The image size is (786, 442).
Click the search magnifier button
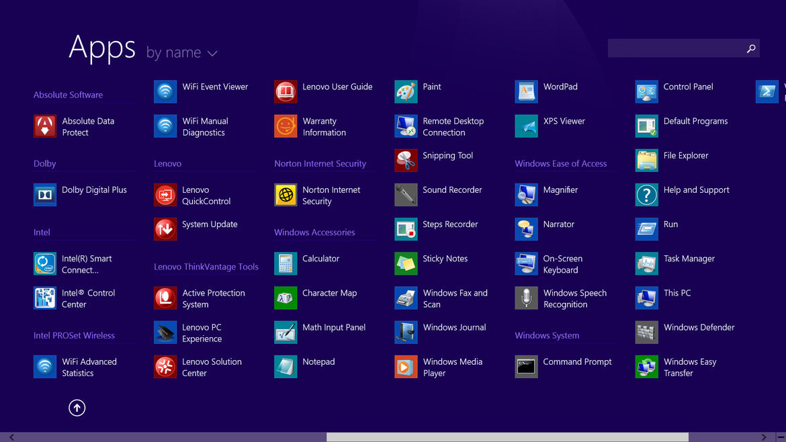click(x=751, y=48)
